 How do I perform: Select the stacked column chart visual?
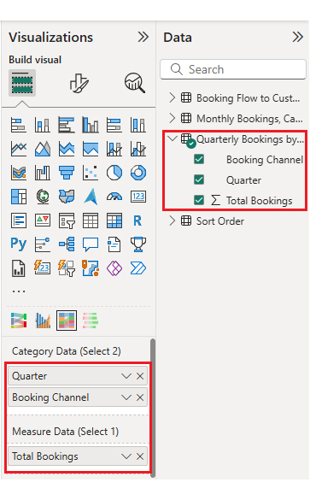pyautogui.click(x=43, y=125)
